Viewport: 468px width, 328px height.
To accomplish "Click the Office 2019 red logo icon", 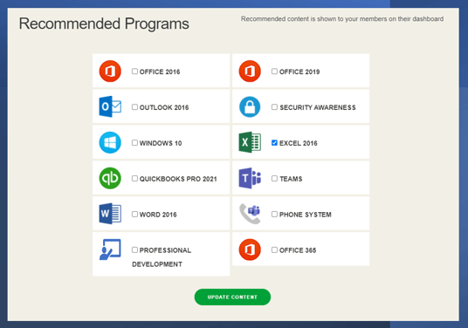I will point(250,71).
